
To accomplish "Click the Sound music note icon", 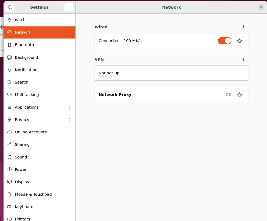I will (9, 157).
